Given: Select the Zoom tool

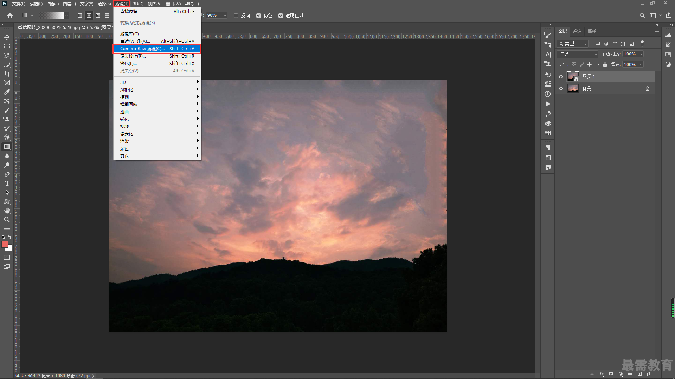Looking at the screenshot, I should pos(7,220).
